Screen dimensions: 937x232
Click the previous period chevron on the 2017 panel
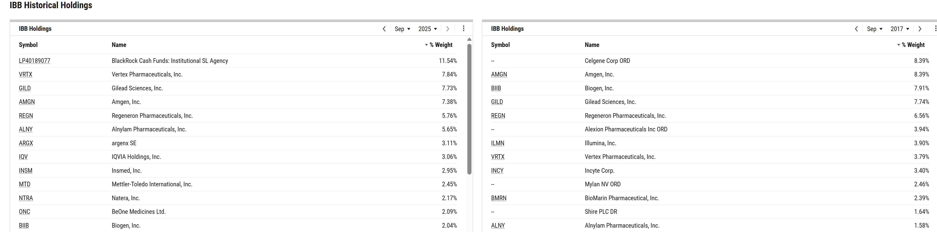point(856,29)
